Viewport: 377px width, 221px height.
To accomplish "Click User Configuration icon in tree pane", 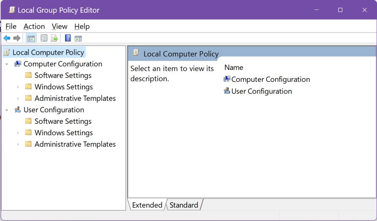I will [18, 110].
